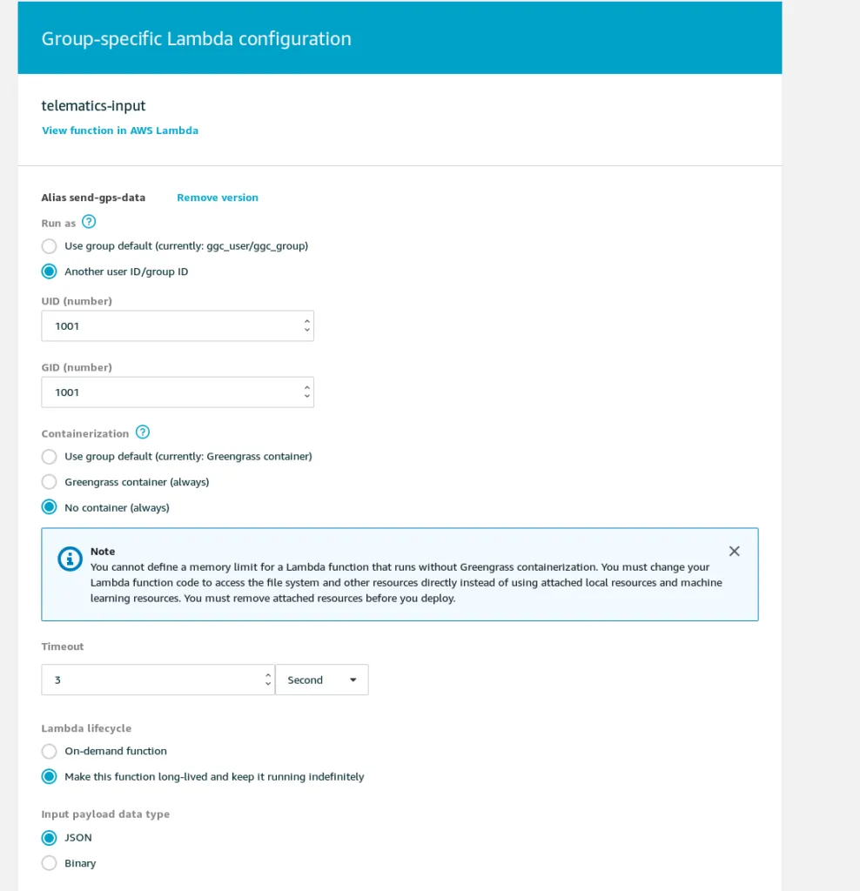Select Another user ID/group ID option

point(50,271)
